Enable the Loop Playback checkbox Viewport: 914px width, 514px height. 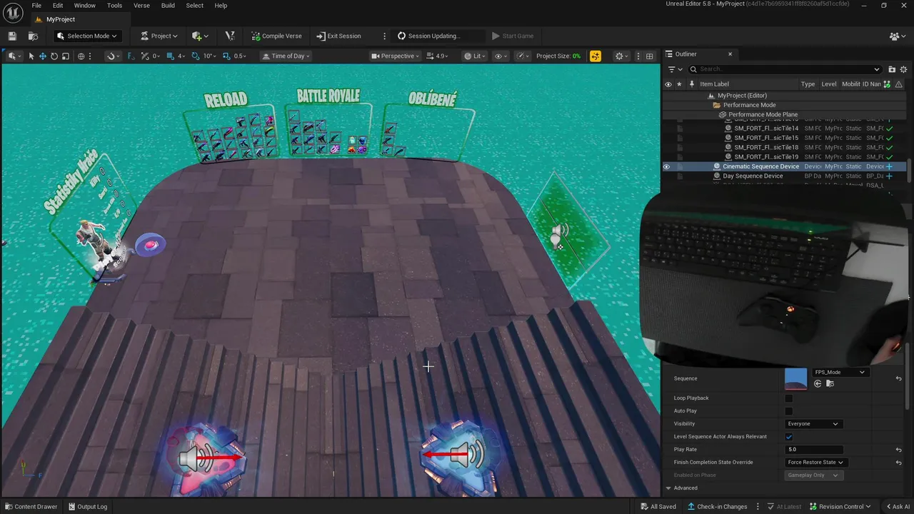click(x=789, y=398)
